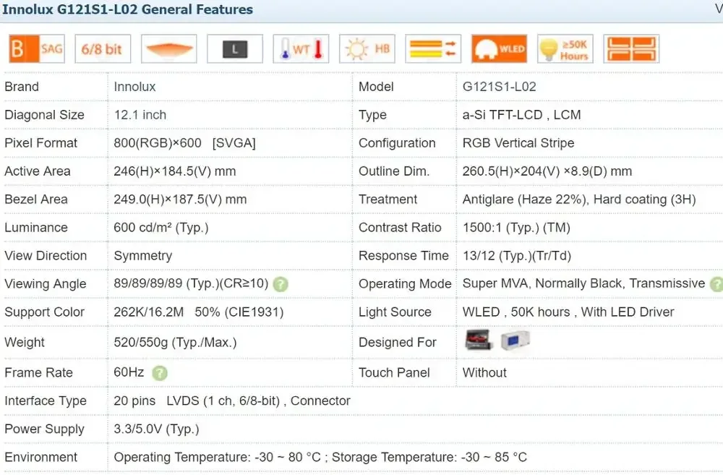Click the yellow stripes LVDS interface icon

coord(433,49)
